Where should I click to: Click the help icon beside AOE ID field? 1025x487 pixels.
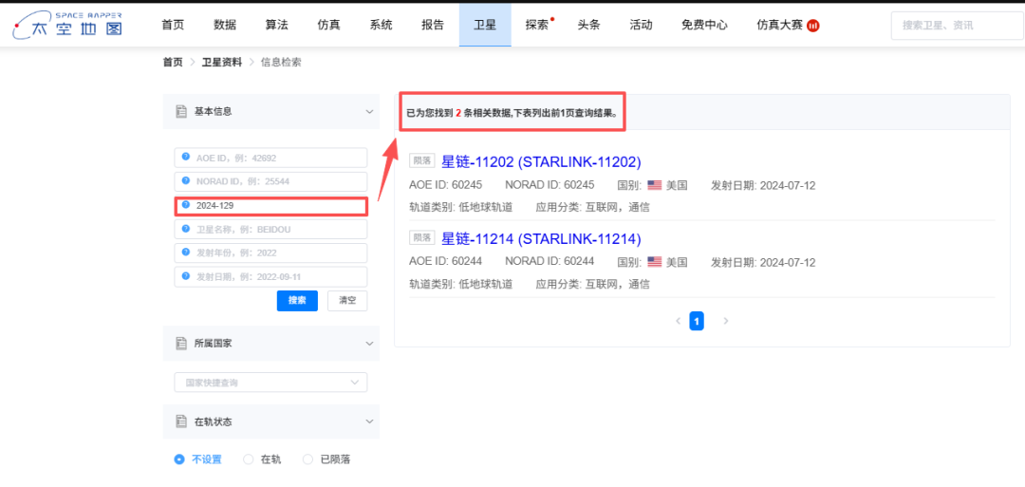(x=186, y=158)
